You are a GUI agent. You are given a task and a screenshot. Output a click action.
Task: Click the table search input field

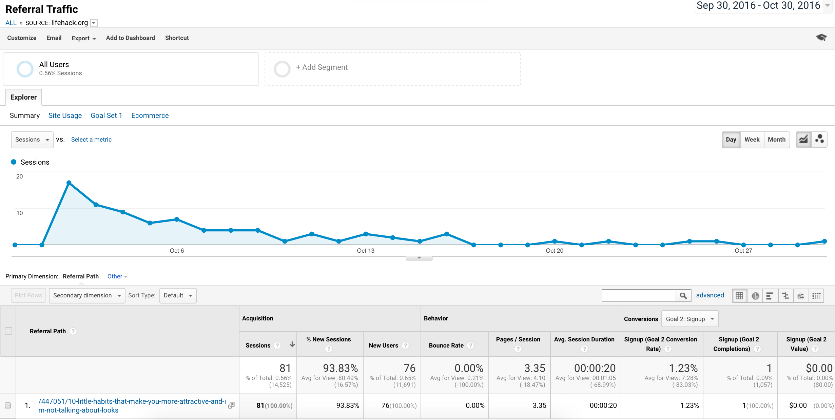pos(639,296)
